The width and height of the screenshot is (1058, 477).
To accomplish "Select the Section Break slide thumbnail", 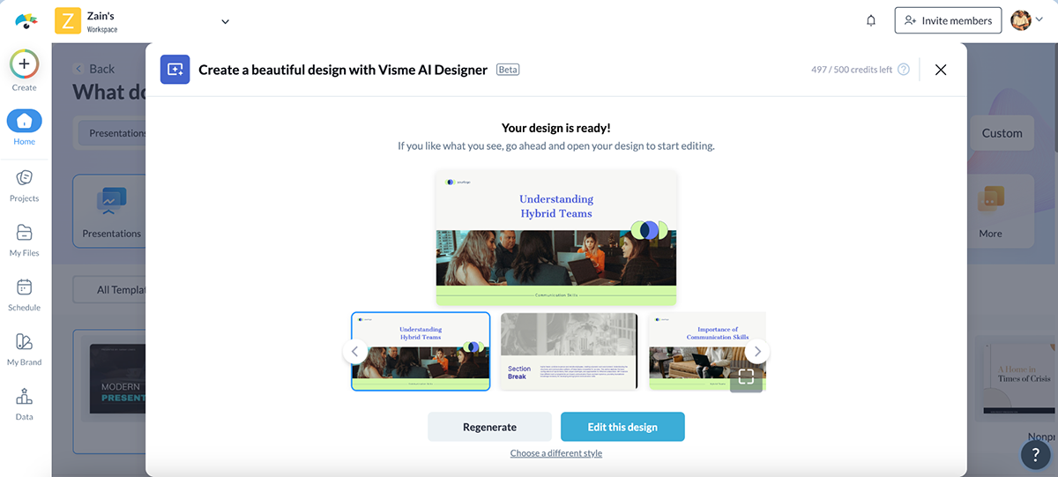I will (x=569, y=351).
